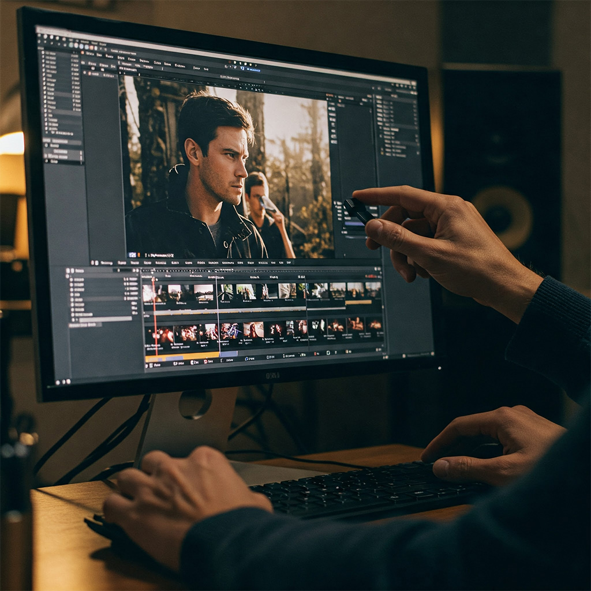
Task: Click the main video preview of the man
Action: point(228,168)
